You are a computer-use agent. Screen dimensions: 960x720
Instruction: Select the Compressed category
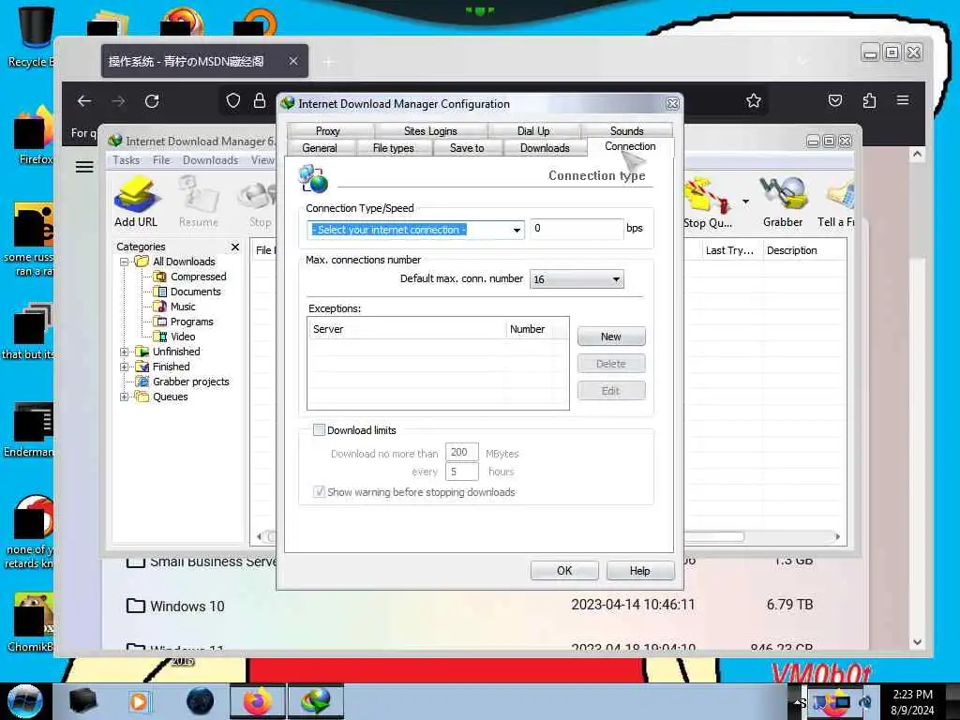(x=198, y=277)
